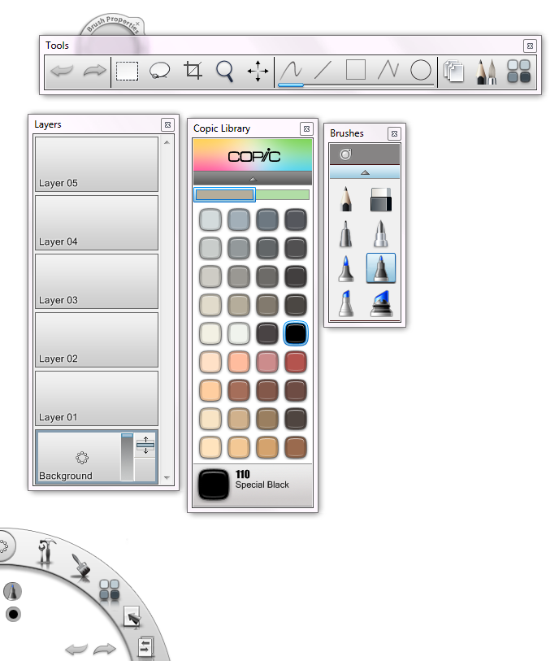
Task: Select Layer 05 in Layers panel
Action: point(97,164)
